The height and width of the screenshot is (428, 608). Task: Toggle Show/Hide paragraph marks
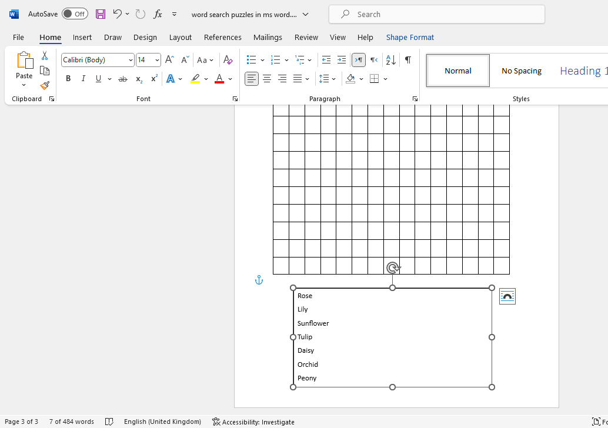pos(407,59)
